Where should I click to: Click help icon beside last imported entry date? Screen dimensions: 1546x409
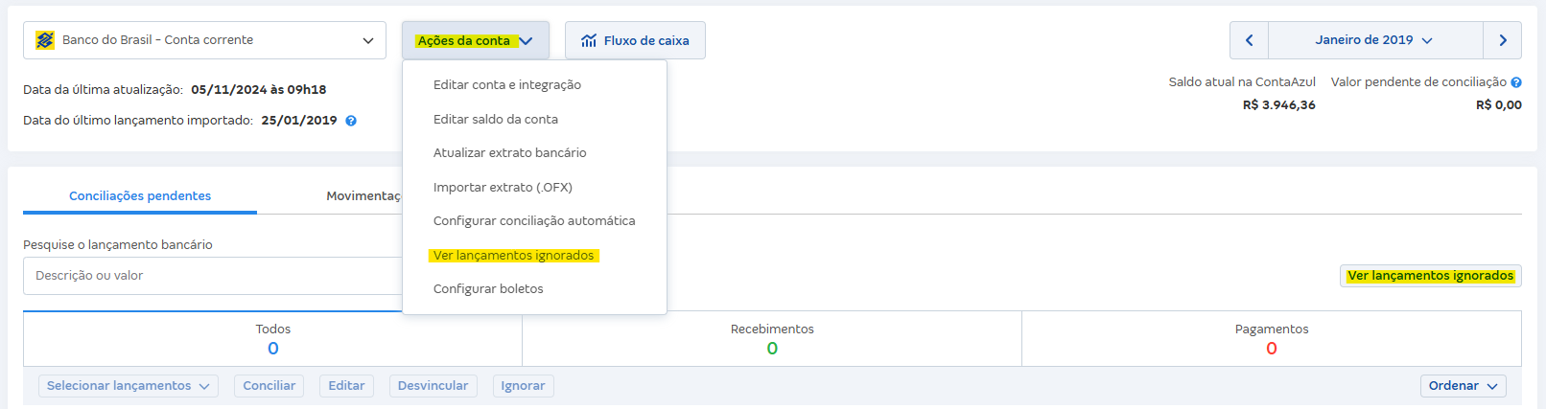click(351, 121)
